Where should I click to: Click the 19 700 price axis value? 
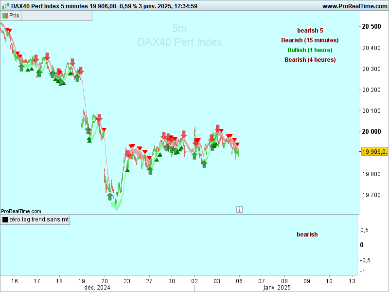click(x=371, y=195)
